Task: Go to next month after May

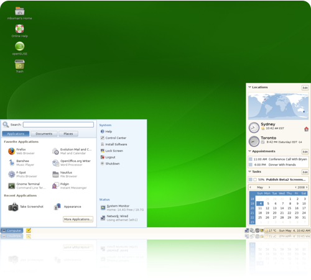Action: [269, 187]
